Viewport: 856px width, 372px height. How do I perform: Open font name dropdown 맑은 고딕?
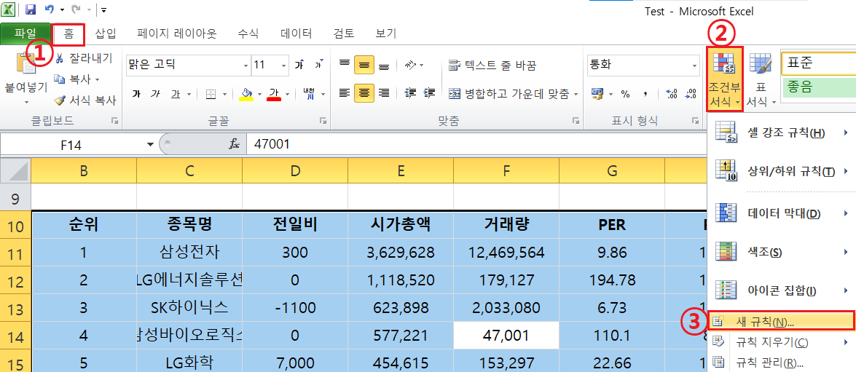[245, 65]
